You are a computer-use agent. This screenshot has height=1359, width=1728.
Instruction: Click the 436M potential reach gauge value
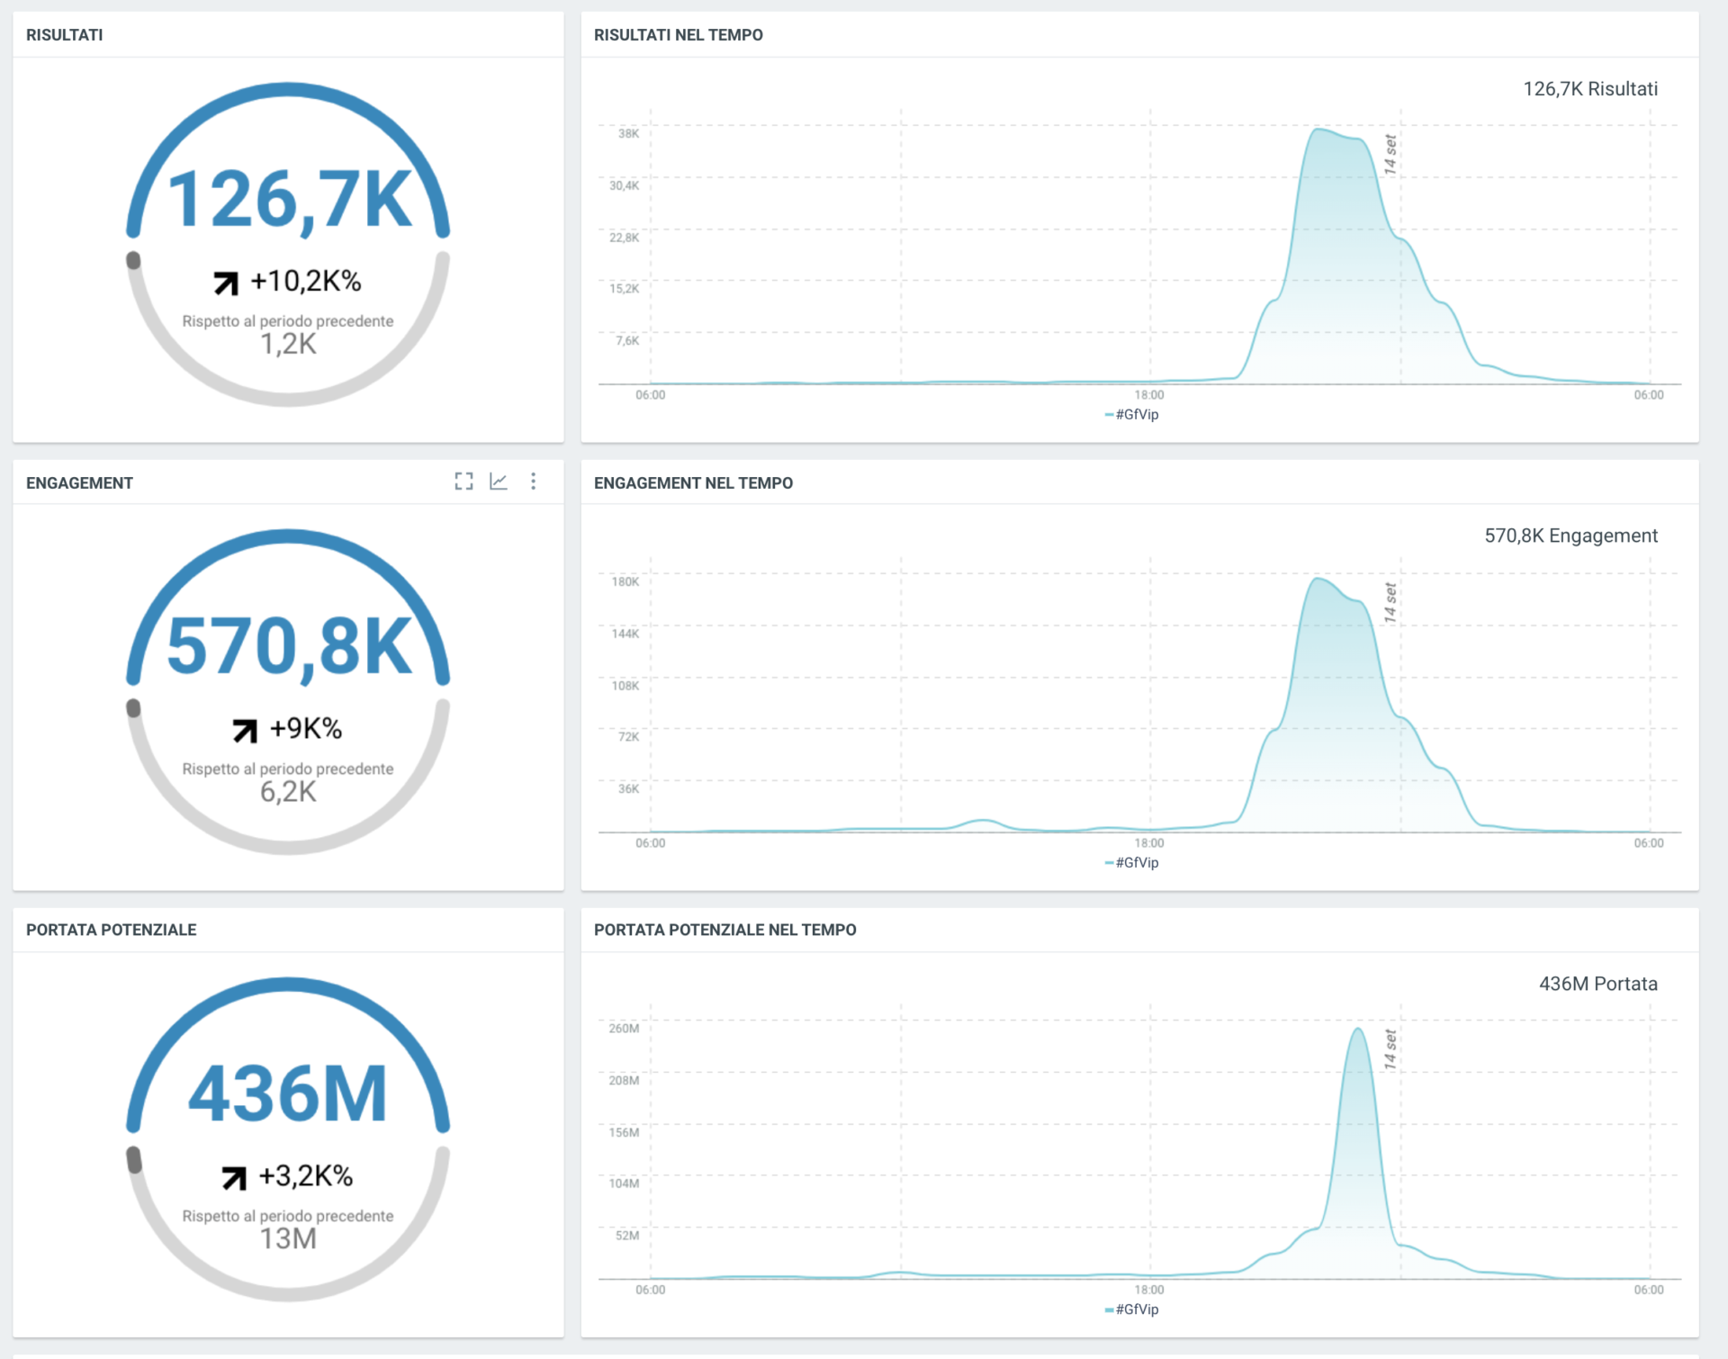coord(288,1094)
